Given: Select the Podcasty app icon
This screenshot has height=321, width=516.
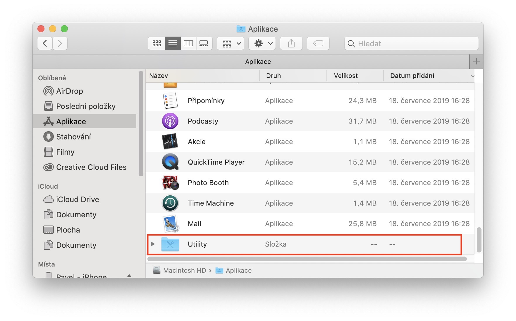Looking at the screenshot, I should click(170, 121).
